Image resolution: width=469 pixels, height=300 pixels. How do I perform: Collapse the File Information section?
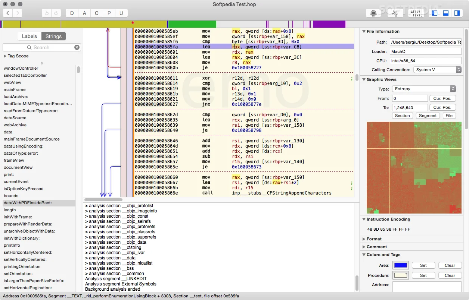pyautogui.click(x=364, y=31)
